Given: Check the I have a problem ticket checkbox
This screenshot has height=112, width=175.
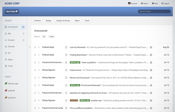Looking at the screenshot, I should point(35,62).
